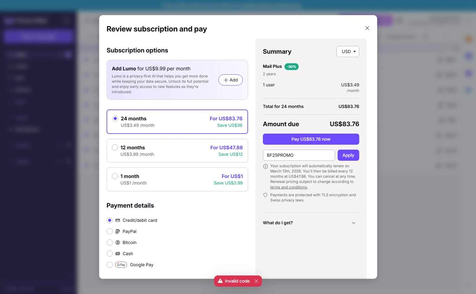Image resolution: width=476 pixels, height=294 pixels.
Task: Click the Save US$12 text
Action: click(230, 154)
